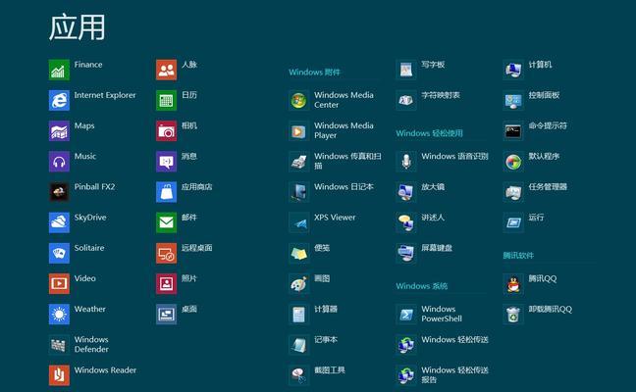Start the 讲述人 (Narrator) icon

[406, 222]
